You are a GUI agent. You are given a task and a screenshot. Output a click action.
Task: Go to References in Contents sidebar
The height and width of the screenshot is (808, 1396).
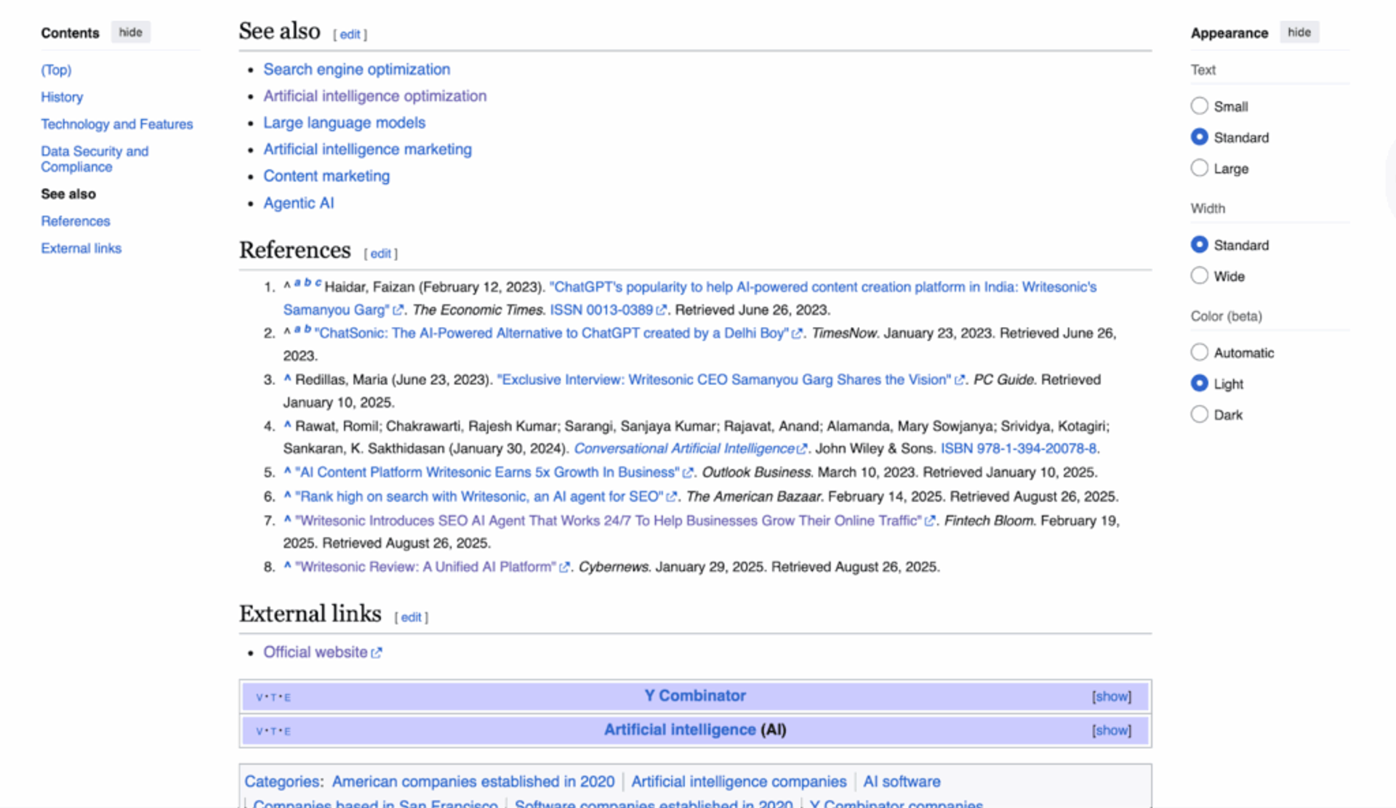point(76,221)
